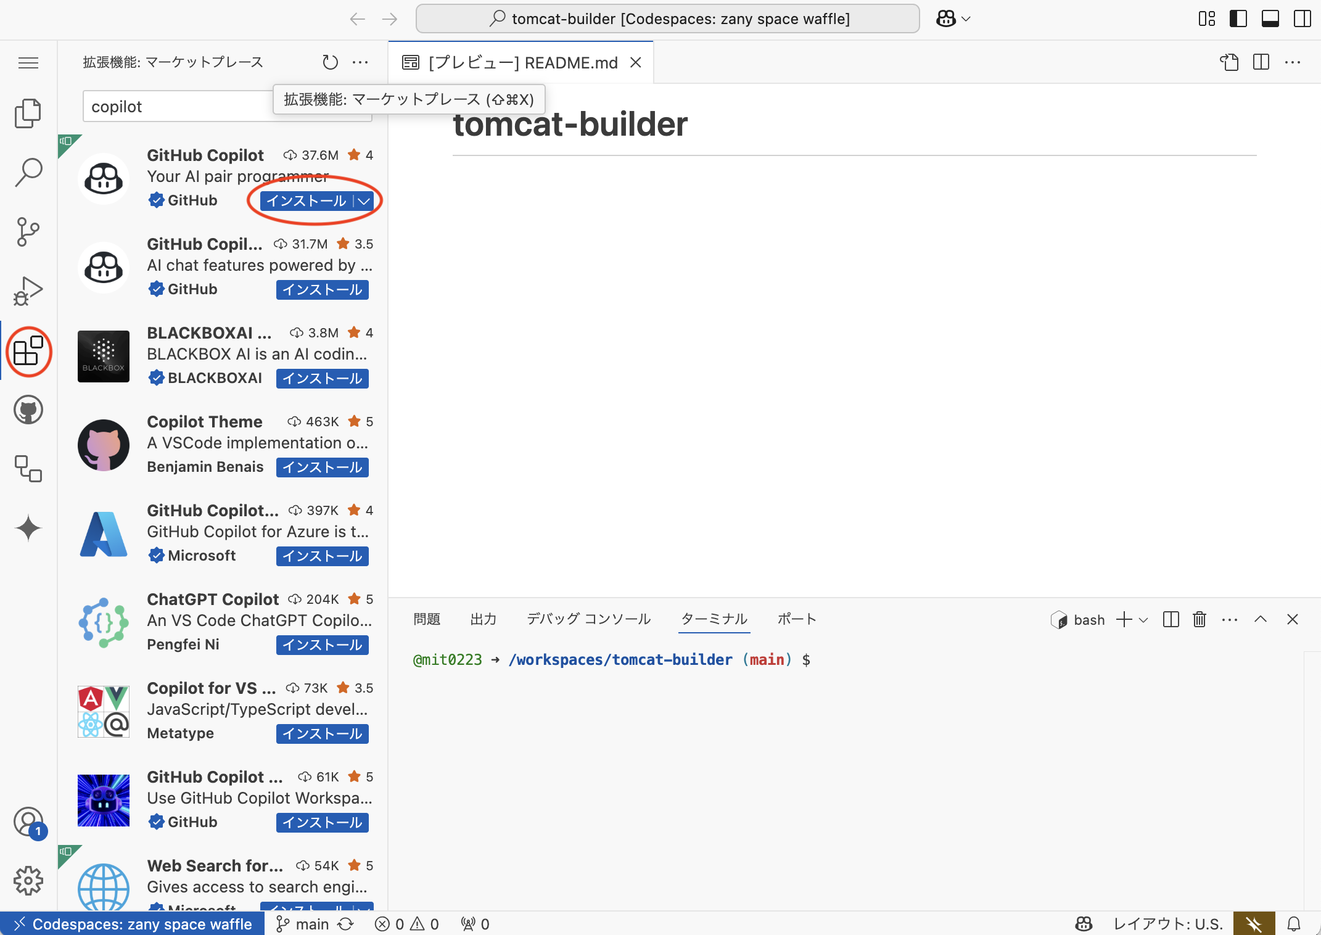This screenshot has width=1321, height=935.
Task: Create a new terminal with the plus icon
Action: point(1124,620)
